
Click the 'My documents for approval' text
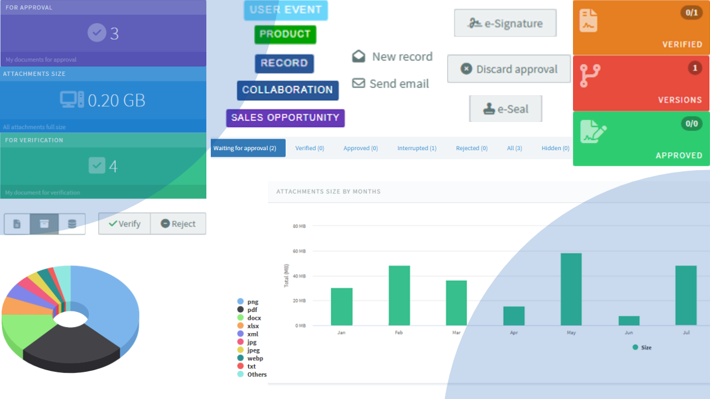(41, 59)
